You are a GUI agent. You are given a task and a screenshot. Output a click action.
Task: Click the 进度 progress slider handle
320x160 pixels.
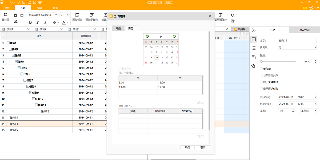262,62
